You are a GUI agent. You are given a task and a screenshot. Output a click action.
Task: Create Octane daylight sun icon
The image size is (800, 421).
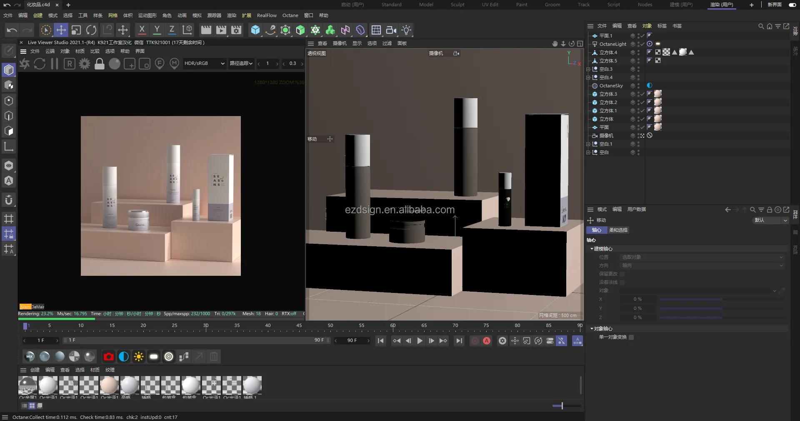139,357
